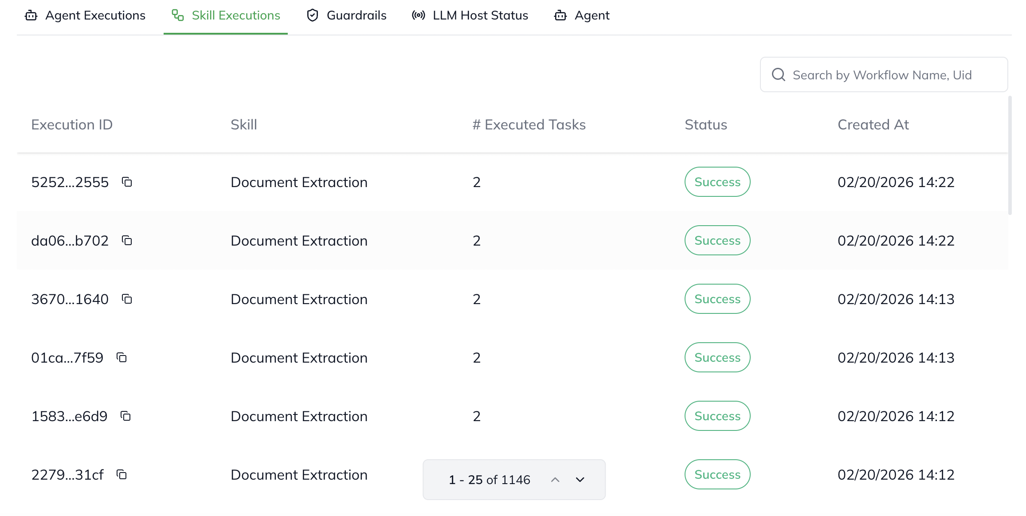
Task: Copy execution ID 3670...1640
Action: [x=127, y=299]
